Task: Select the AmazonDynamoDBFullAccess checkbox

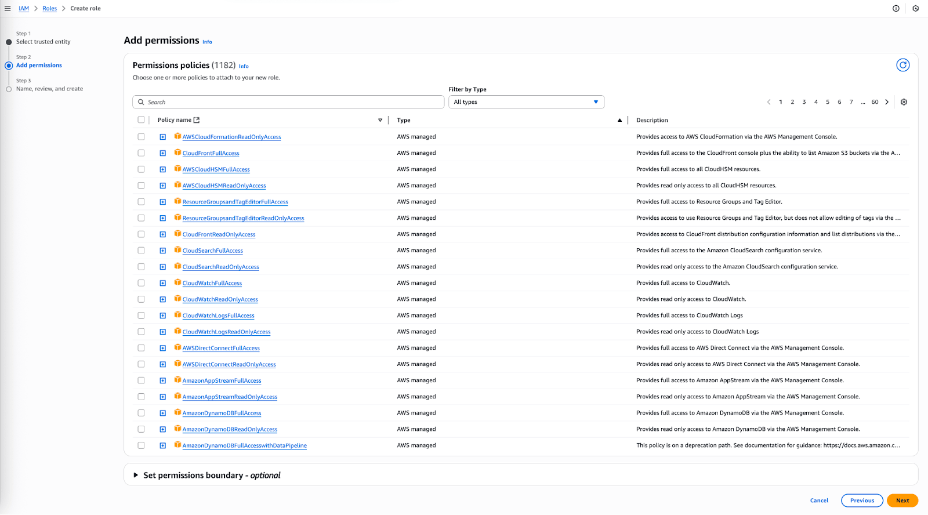Action: click(x=141, y=413)
